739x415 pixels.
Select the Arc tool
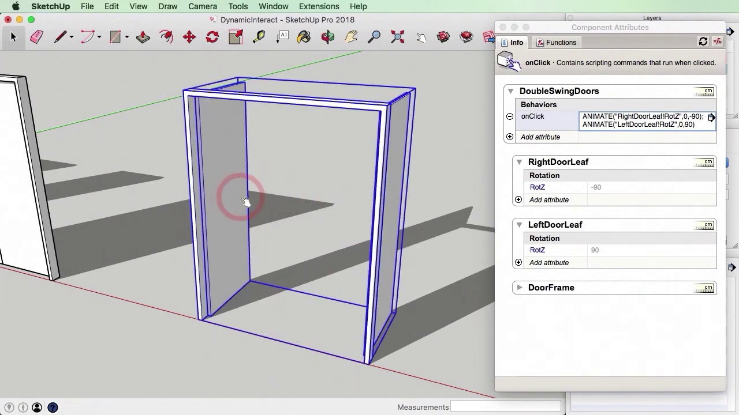tap(87, 37)
